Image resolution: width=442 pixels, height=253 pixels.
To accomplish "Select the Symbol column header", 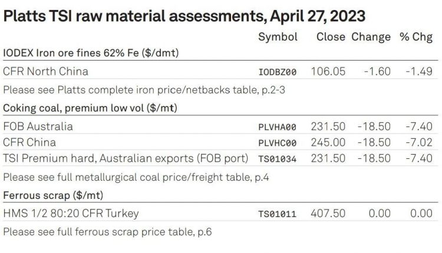I will pyautogui.click(x=278, y=37).
